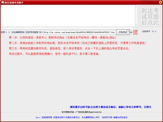The height and width of the screenshot is (122, 163).
Task: Click the F3 shortcut hint line
Action: (x=54, y=54)
